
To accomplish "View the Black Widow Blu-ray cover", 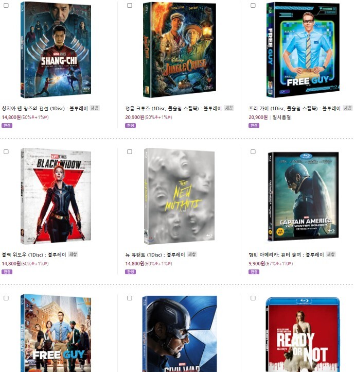I will [56, 196].
